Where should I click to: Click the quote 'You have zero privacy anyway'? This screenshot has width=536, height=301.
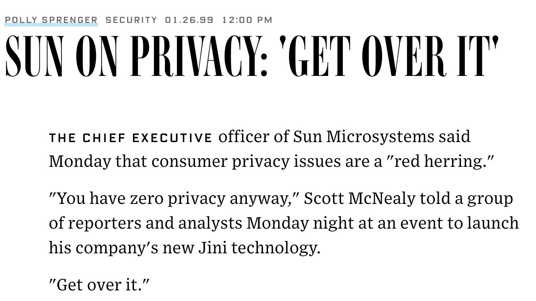(172, 199)
